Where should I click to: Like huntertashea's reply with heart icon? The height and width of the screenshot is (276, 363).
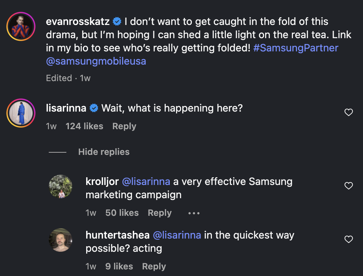tap(349, 240)
